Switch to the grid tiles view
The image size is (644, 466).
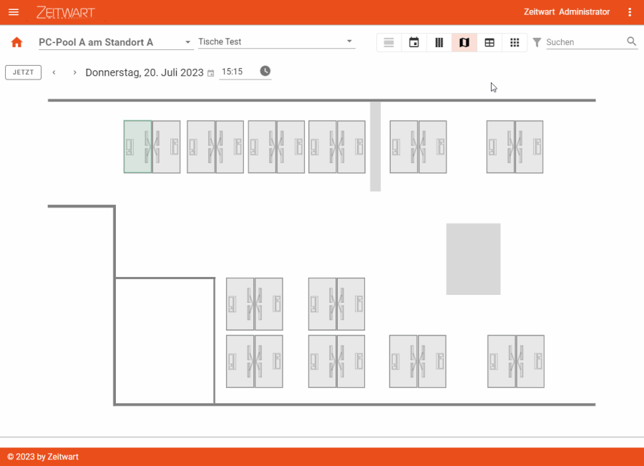(x=514, y=43)
